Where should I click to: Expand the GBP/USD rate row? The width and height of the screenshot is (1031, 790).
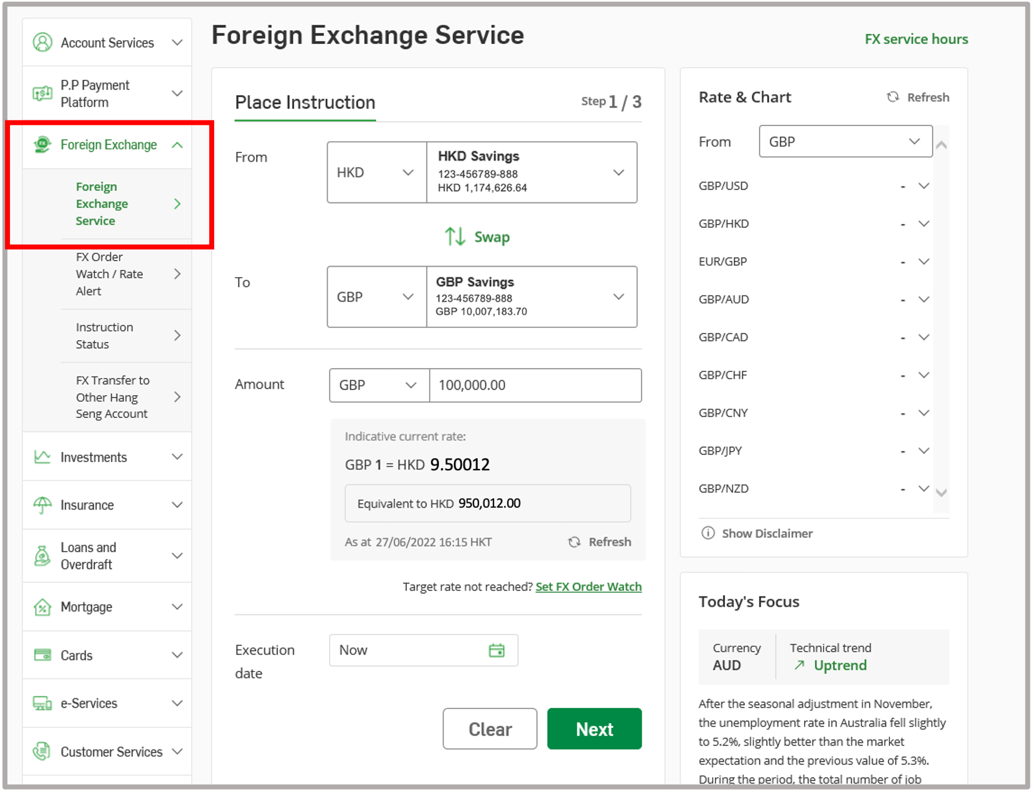(x=923, y=186)
